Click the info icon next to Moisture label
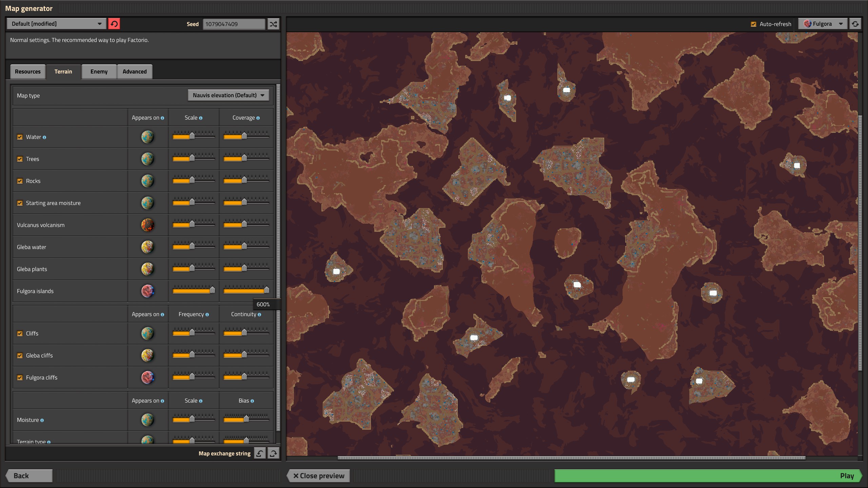 [42, 420]
